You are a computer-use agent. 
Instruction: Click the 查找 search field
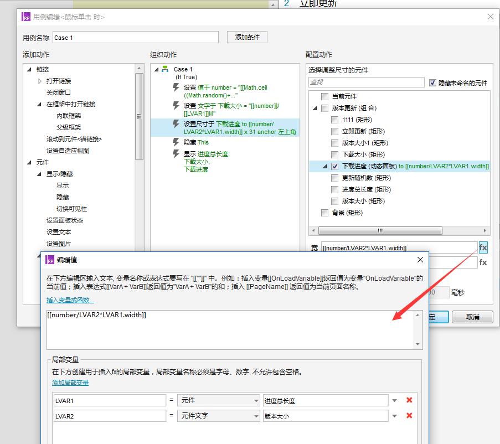[367, 82]
